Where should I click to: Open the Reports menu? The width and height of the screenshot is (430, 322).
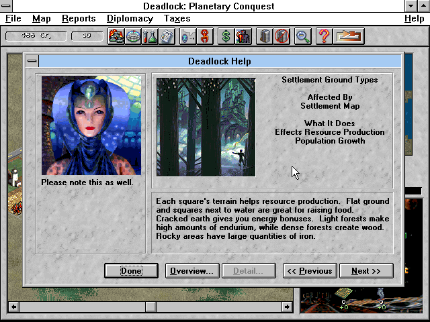click(79, 18)
